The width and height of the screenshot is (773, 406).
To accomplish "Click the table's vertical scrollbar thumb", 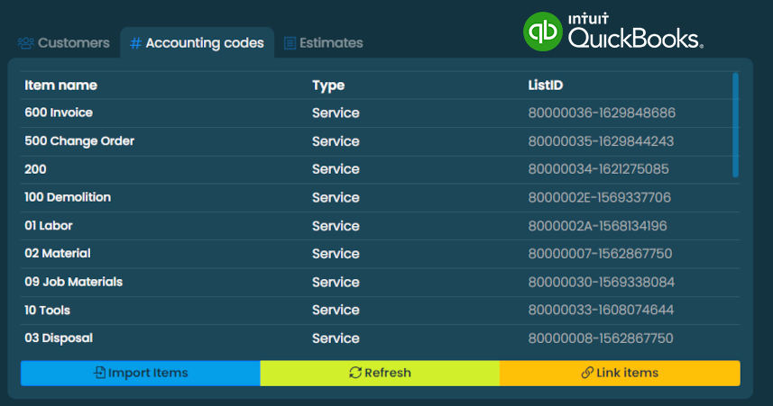I will pyautogui.click(x=736, y=124).
